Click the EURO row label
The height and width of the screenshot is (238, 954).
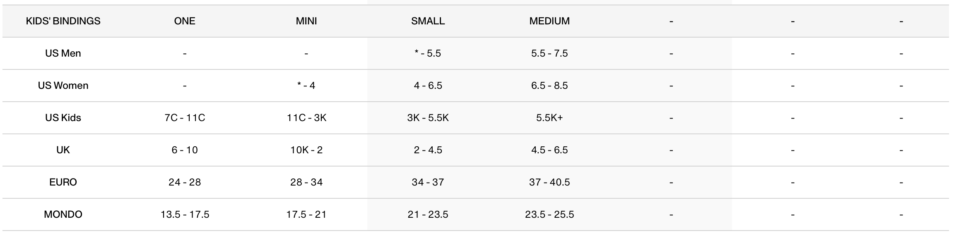coord(63,182)
